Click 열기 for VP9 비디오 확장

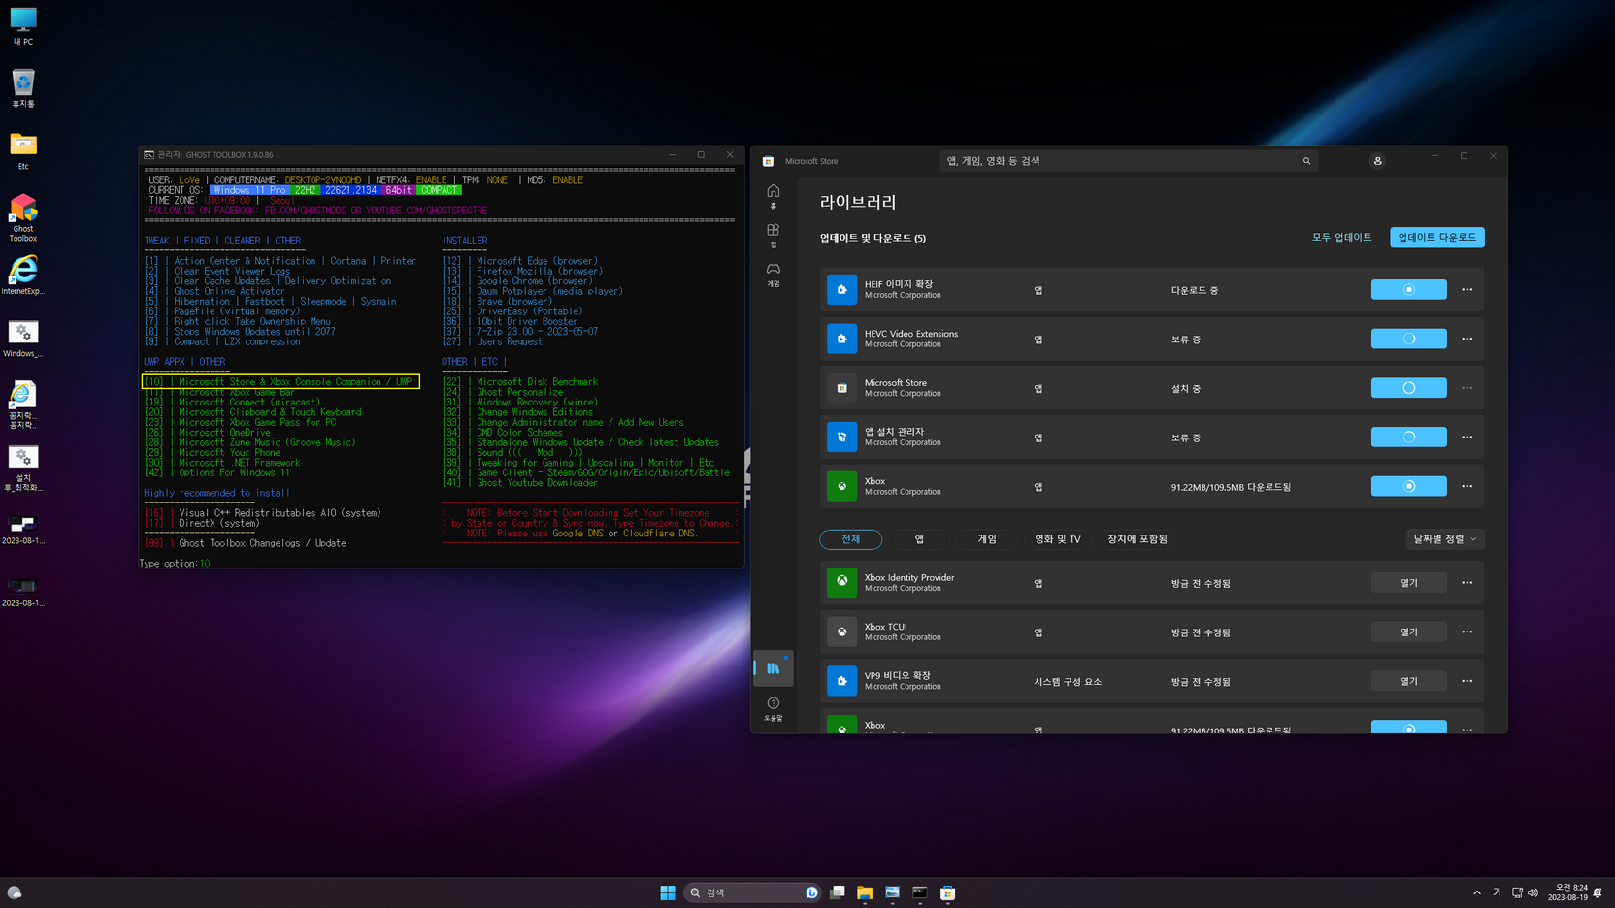1409,681
